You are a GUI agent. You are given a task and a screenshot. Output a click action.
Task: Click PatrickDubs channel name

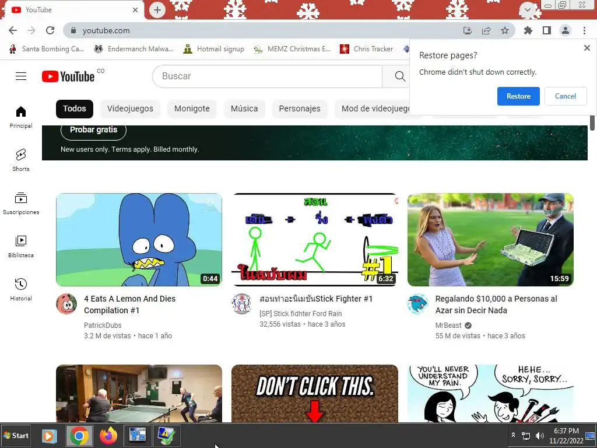click(103, 325)
